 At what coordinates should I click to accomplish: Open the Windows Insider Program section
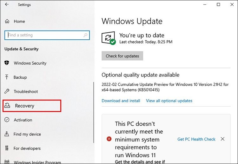tap(33, 162)
